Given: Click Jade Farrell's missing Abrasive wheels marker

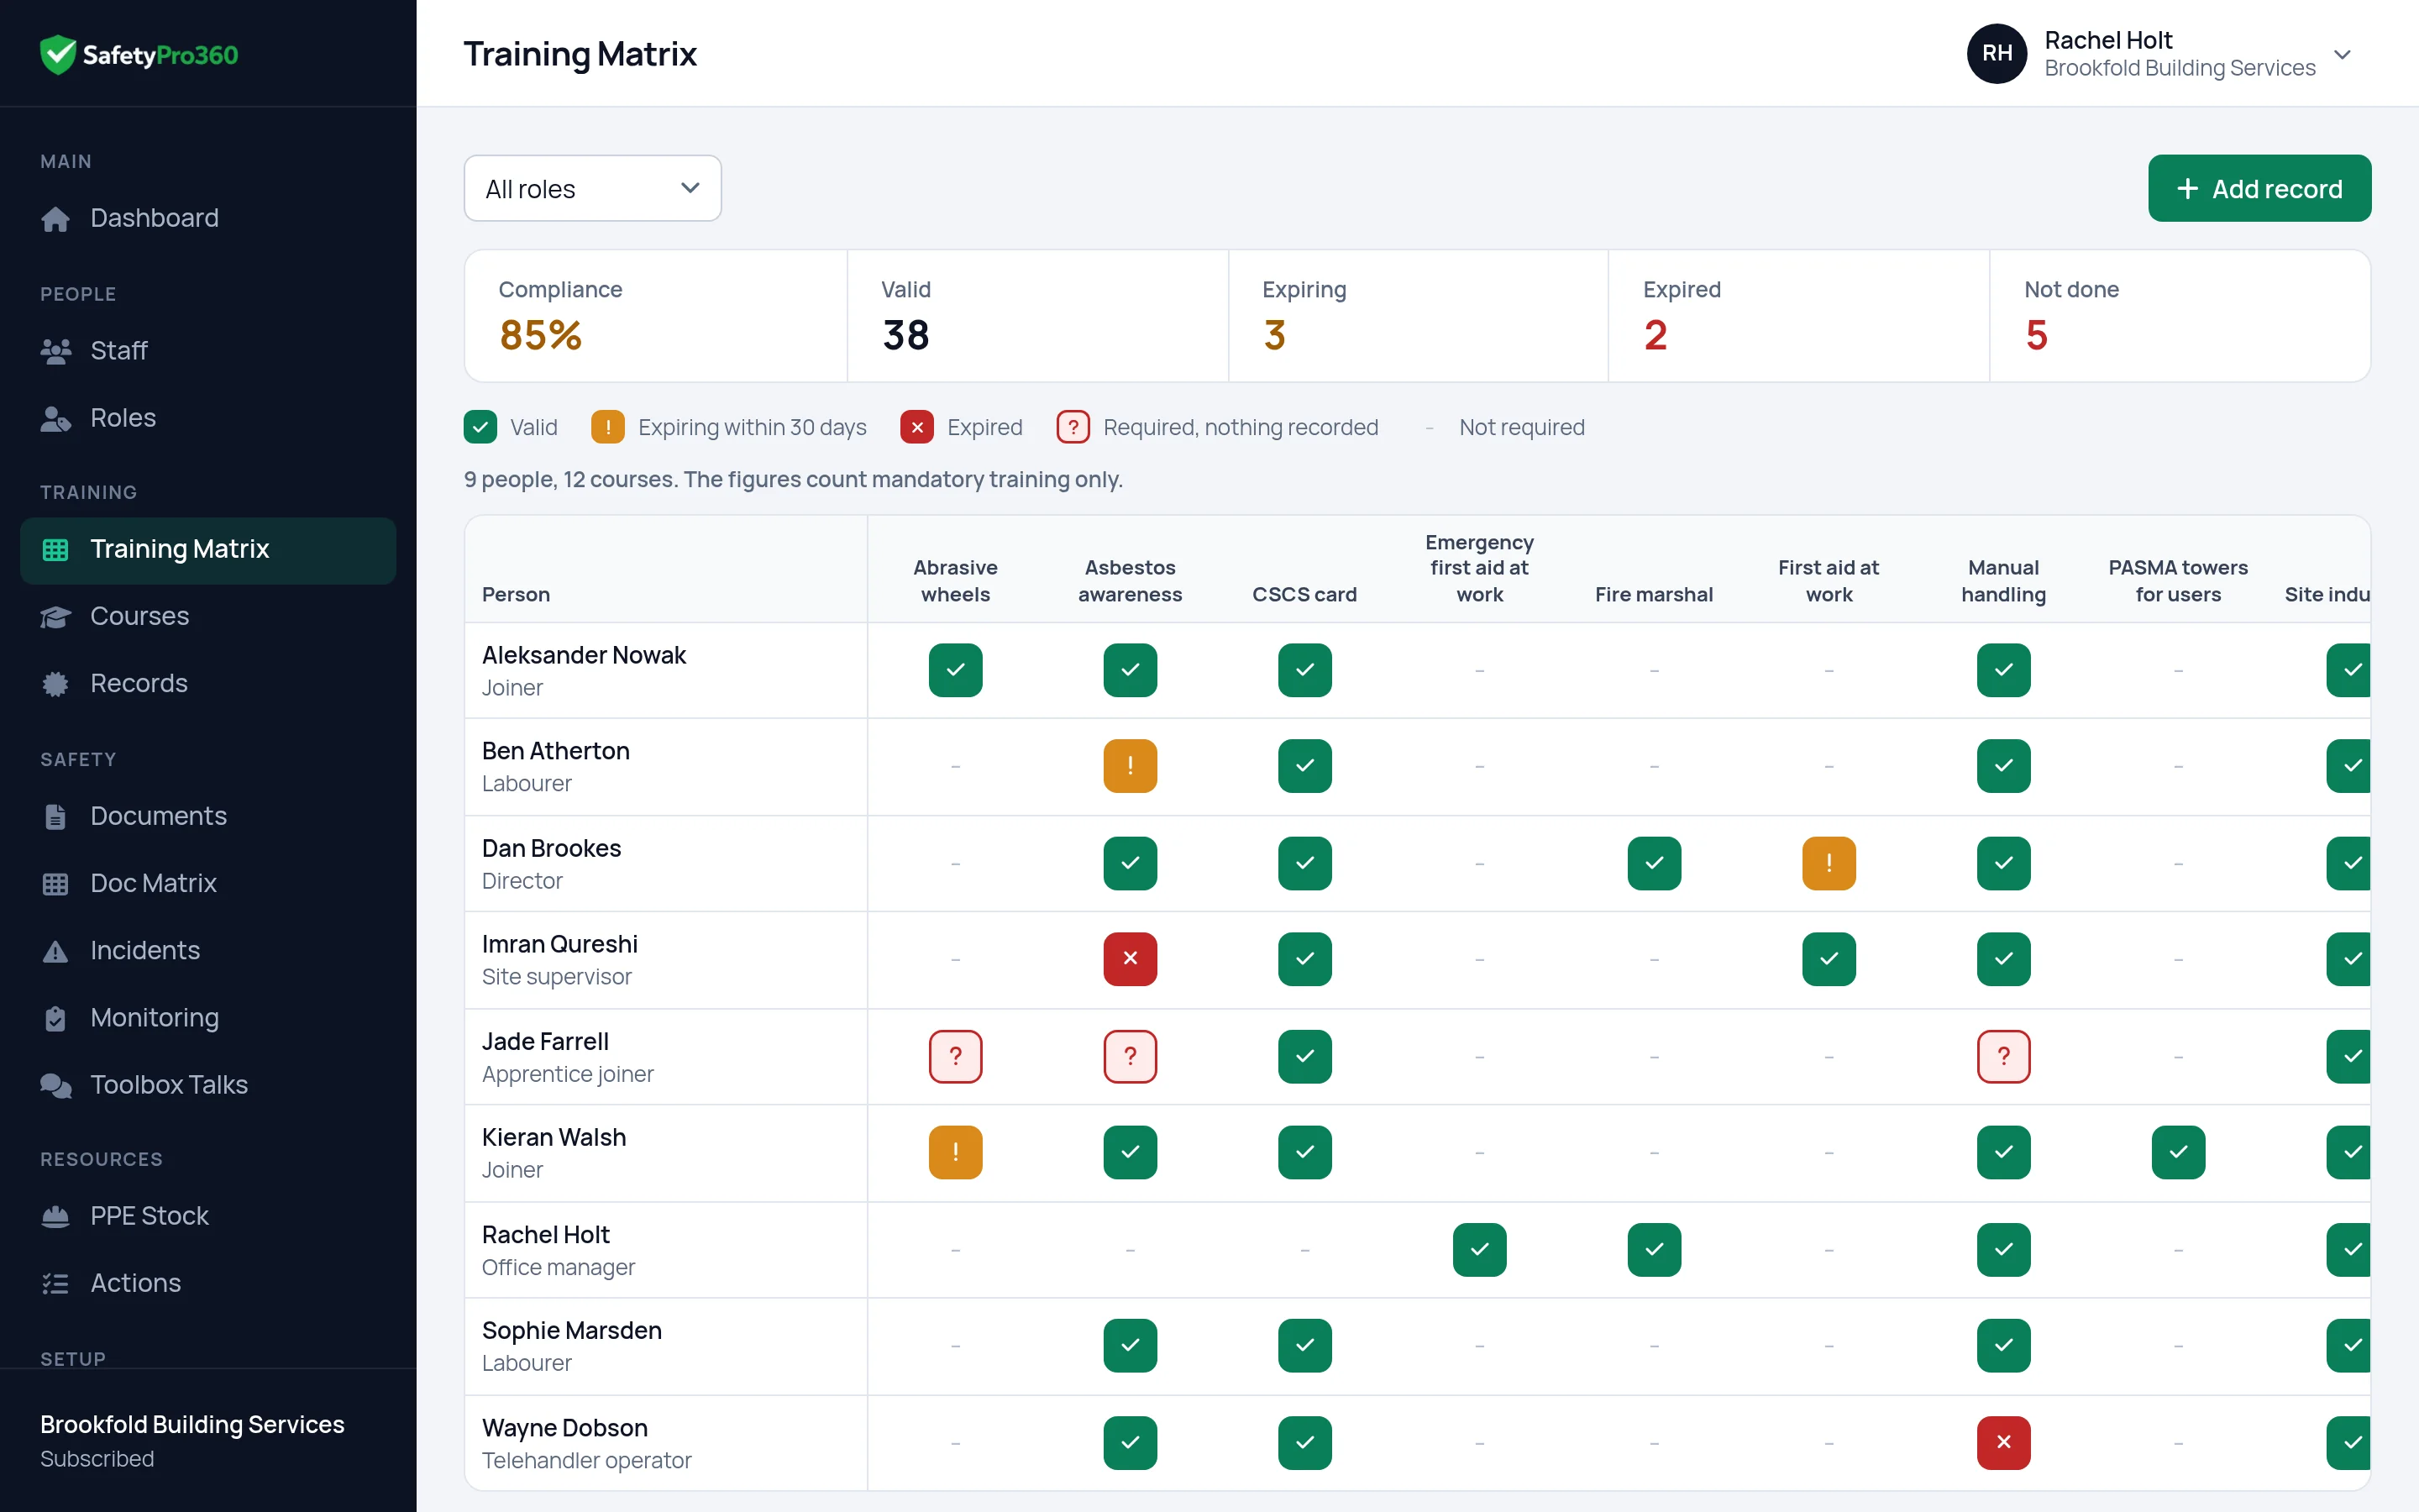Looking at the screenshot, I should tap(956, 1056).
